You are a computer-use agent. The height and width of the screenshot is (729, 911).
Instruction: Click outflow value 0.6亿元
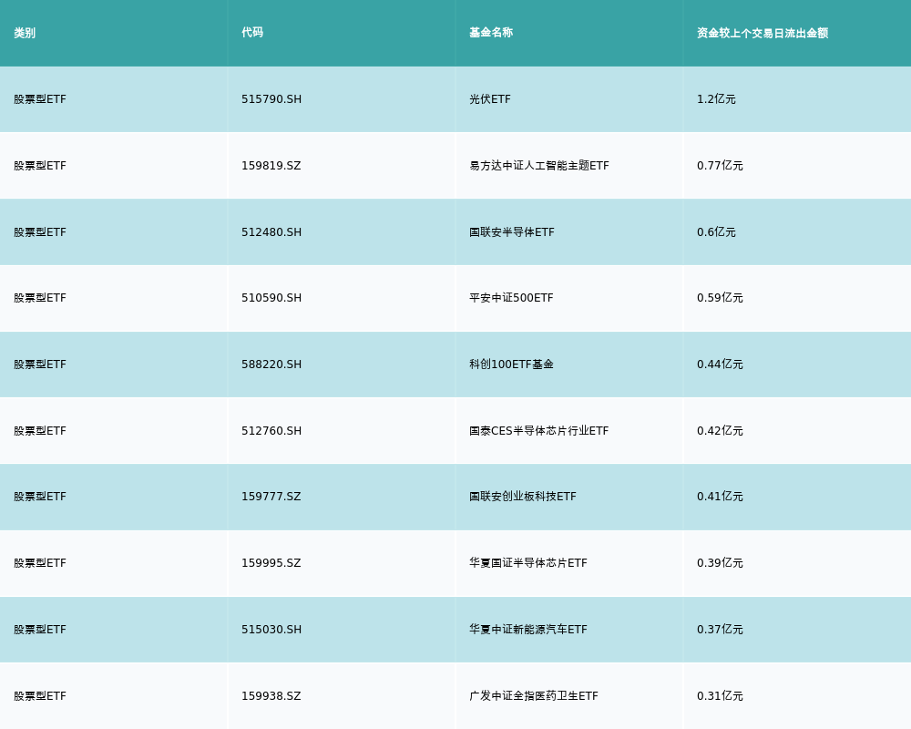[x=716, y=232]
